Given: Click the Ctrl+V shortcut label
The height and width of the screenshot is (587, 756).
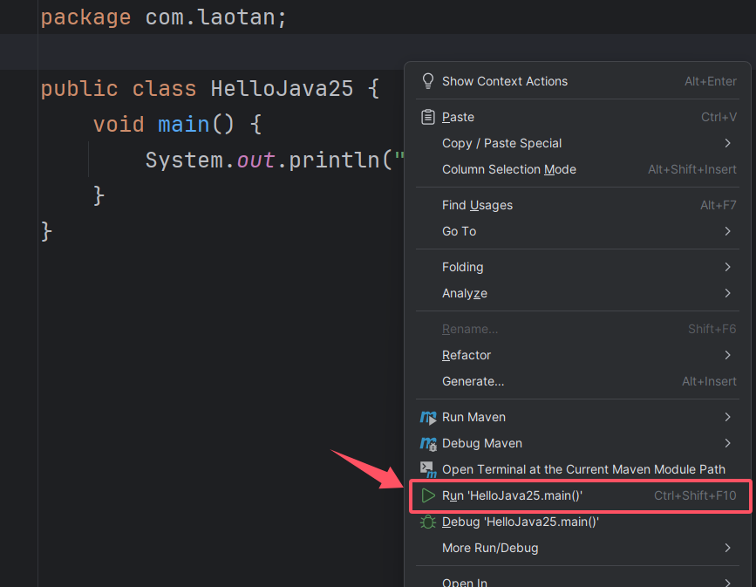Looking at the screenshot, I should point(719,117).
